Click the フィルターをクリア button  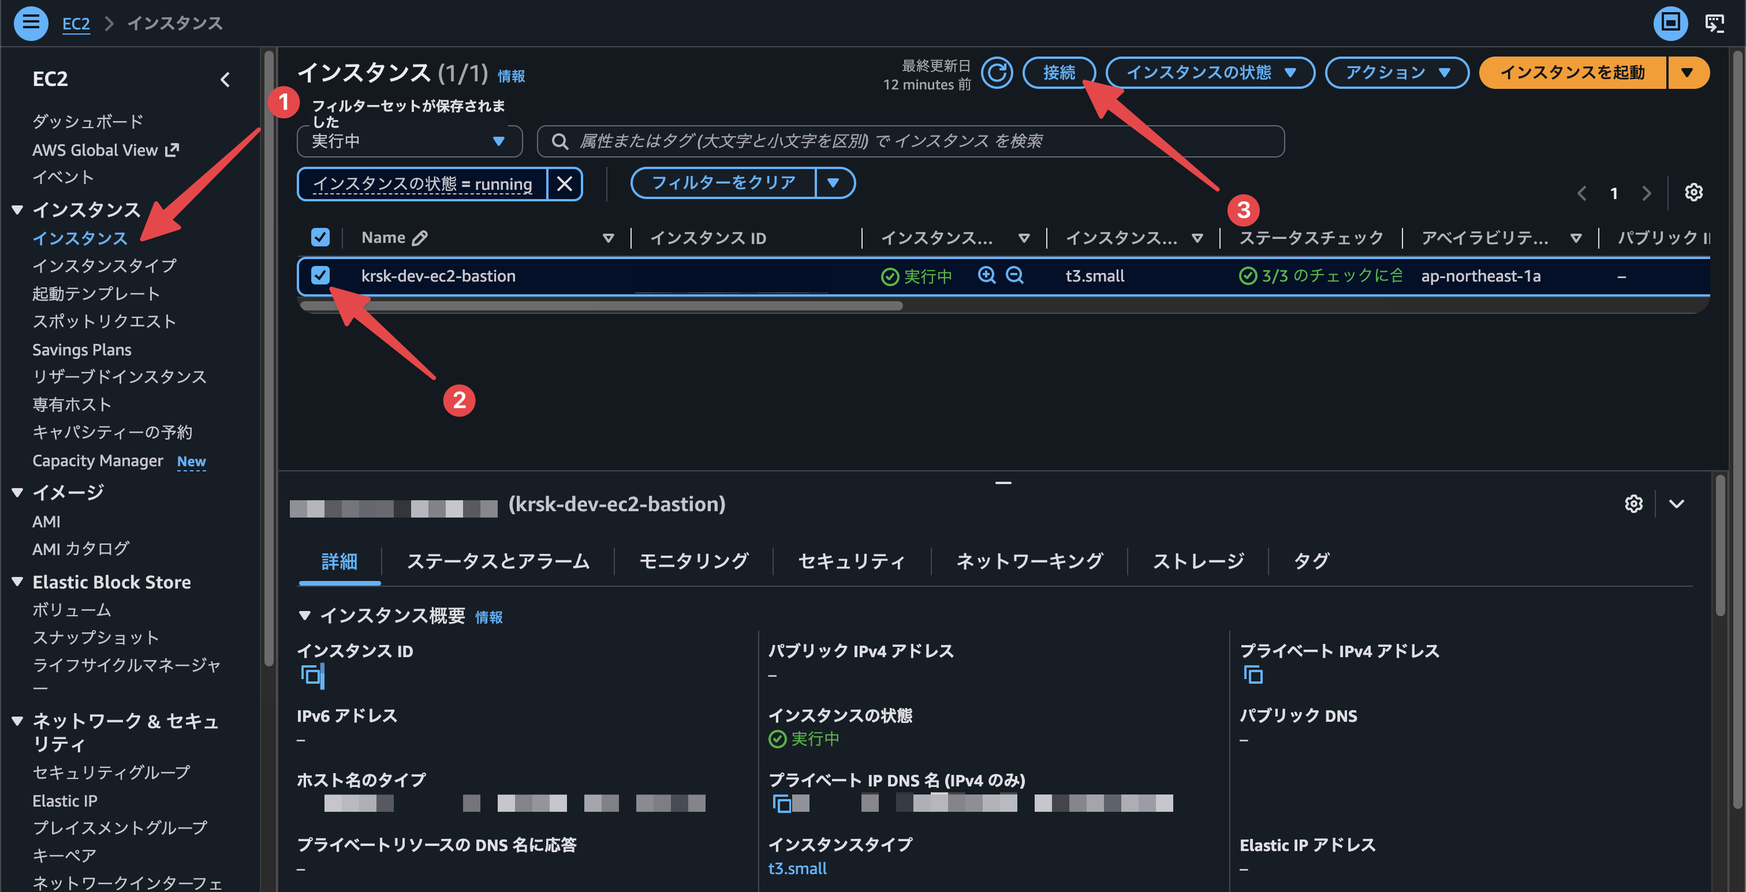coord(723,183)
